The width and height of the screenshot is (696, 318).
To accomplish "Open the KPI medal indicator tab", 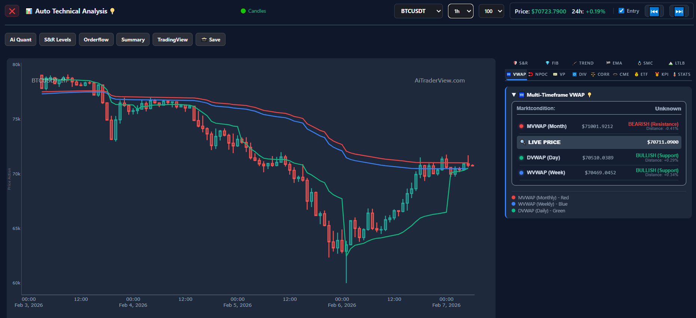I will [x=662, y=74].
